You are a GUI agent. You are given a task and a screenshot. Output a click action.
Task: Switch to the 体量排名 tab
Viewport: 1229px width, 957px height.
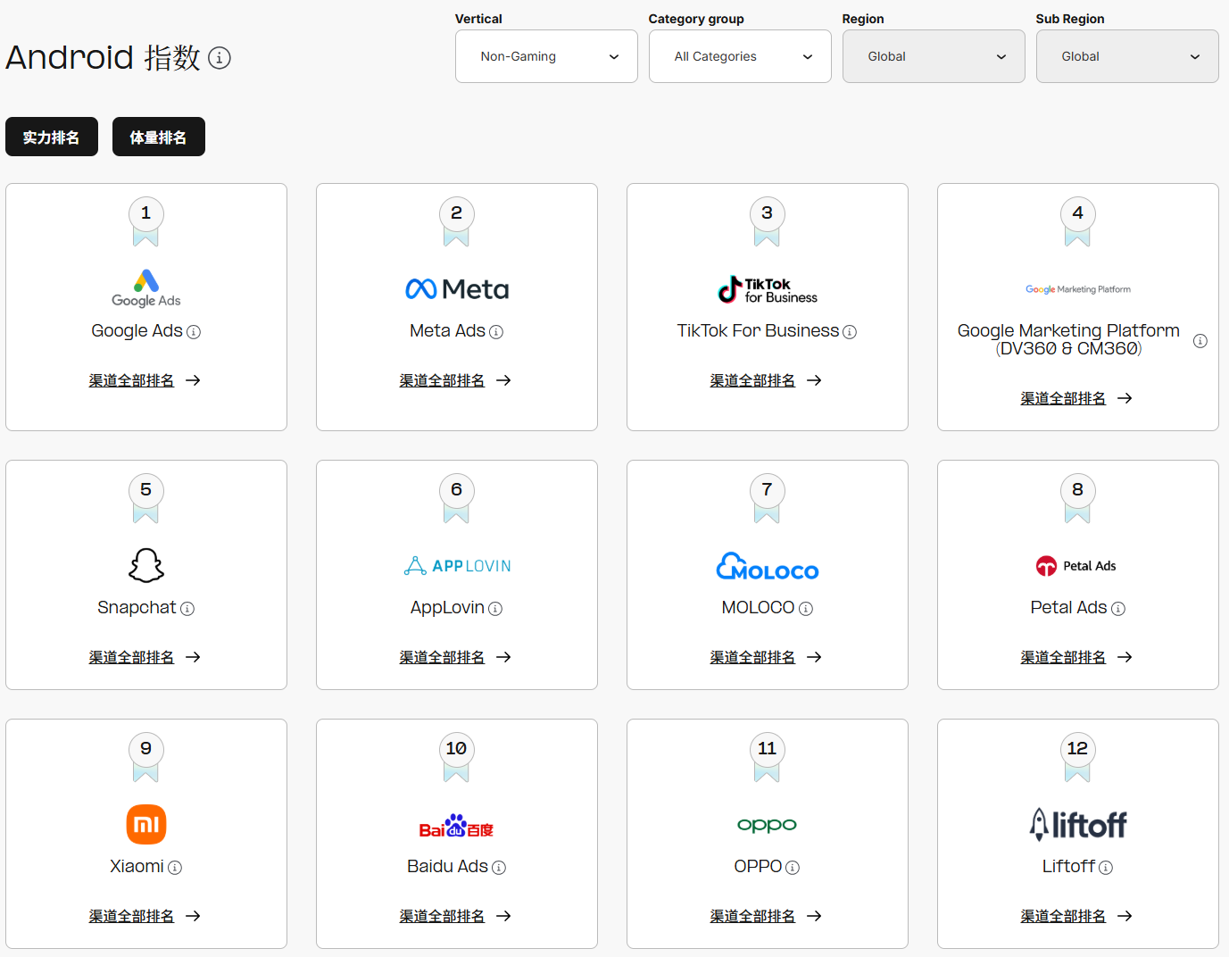point(158,137)
